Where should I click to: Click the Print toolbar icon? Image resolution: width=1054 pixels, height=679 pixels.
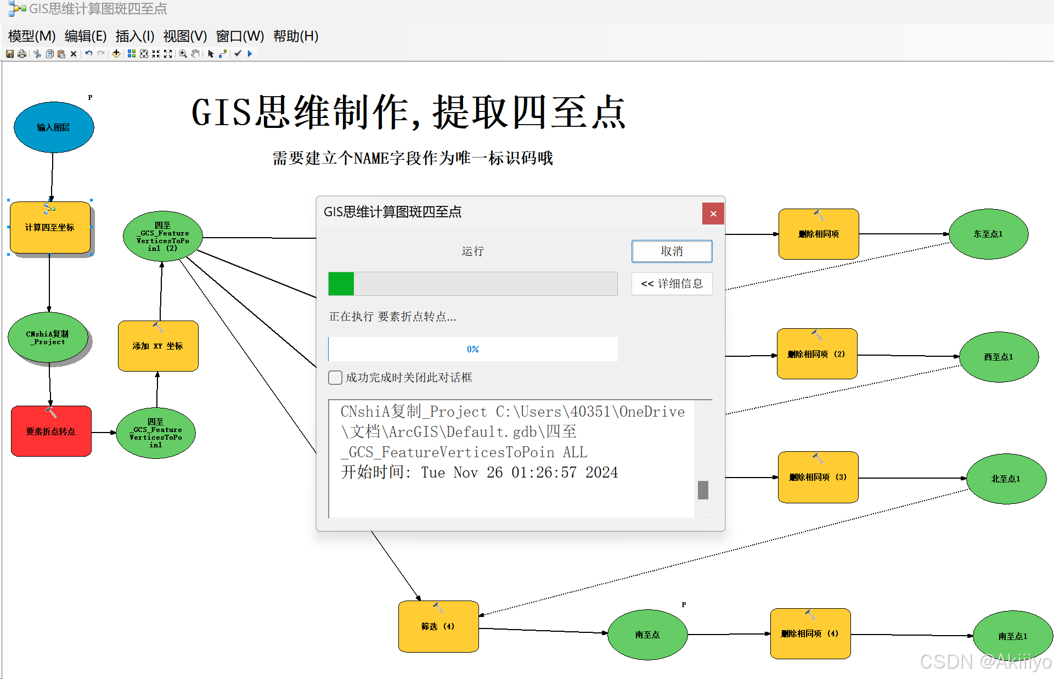point(22,54)
